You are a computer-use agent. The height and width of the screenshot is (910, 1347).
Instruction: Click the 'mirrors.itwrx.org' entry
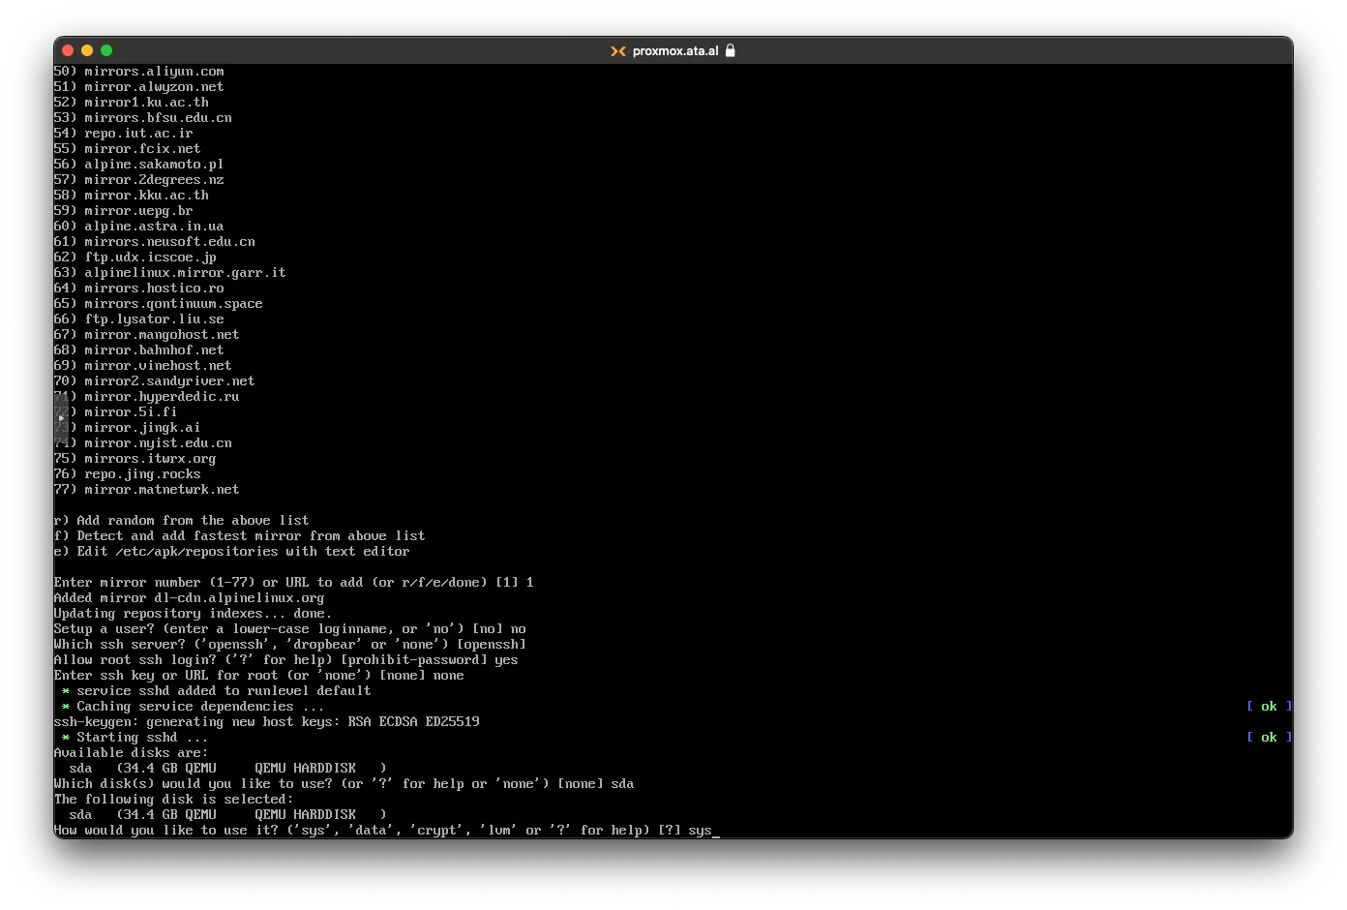click(135, 459)
